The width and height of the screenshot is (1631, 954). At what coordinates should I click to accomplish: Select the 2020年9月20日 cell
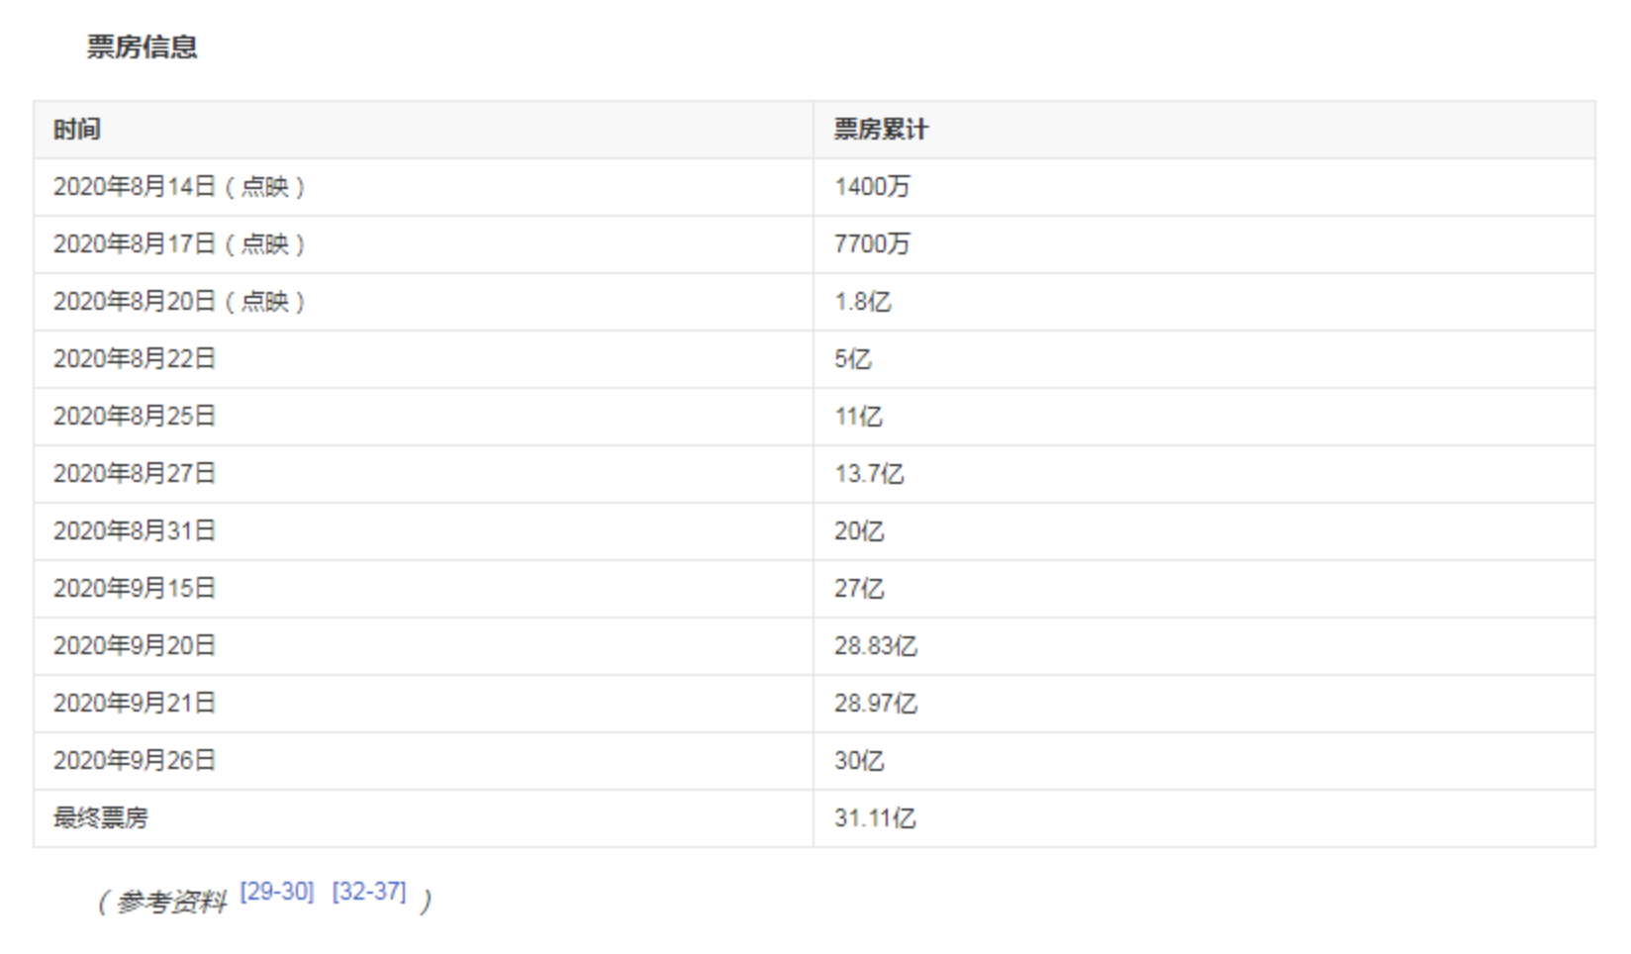[424, 646]
